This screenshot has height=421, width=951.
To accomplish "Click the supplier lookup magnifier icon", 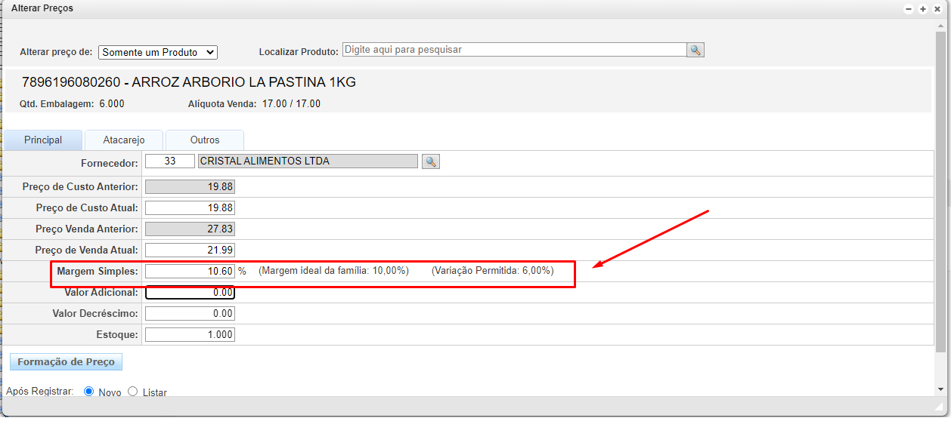I will point(431,161).
